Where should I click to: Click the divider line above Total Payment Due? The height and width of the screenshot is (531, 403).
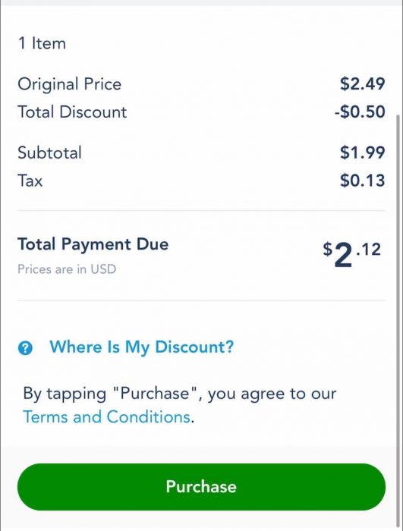201,211
